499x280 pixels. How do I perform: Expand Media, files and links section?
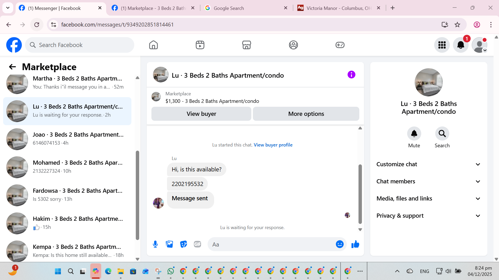428,199
